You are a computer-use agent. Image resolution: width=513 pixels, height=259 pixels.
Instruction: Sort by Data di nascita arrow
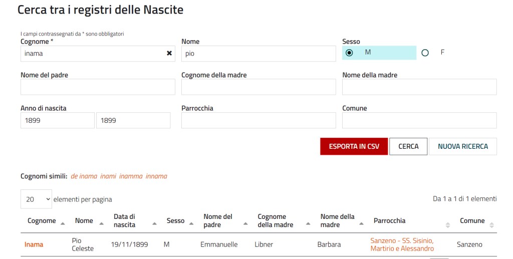[x=155, y=223]
